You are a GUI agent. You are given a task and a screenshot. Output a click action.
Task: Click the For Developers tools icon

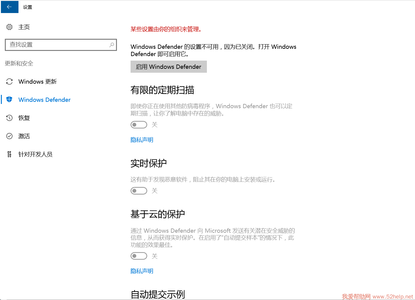coord(9,154)
